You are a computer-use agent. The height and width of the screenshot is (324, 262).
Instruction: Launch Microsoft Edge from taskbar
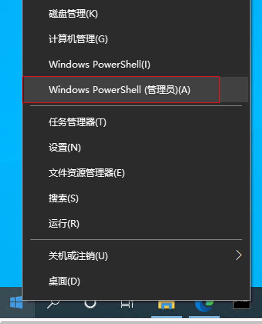(x=204, y=306)
